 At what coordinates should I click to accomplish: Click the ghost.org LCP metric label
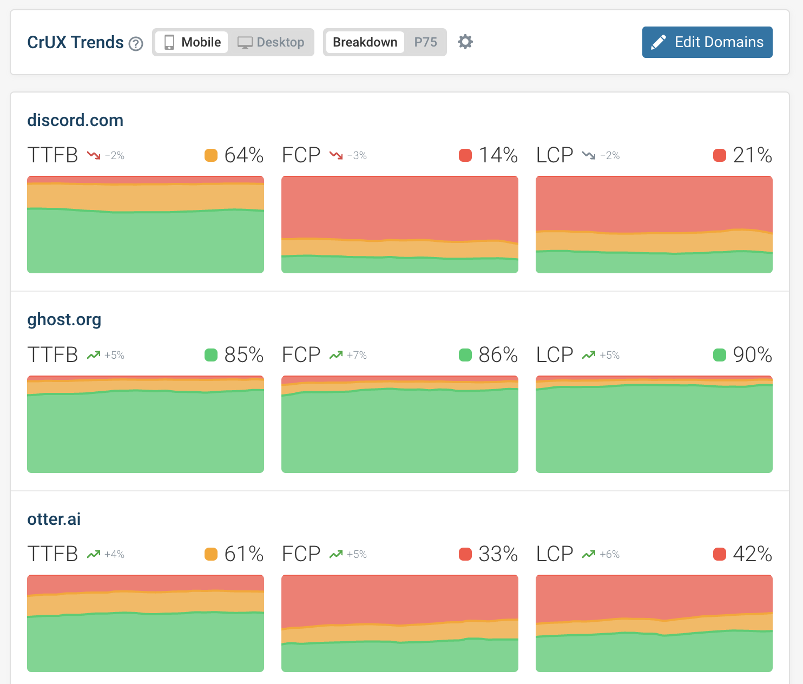coord(555,355)
